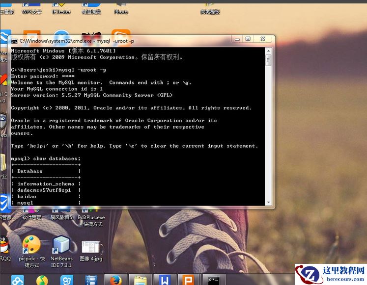Open the QQ penguin desktop icon

[5, 249]
